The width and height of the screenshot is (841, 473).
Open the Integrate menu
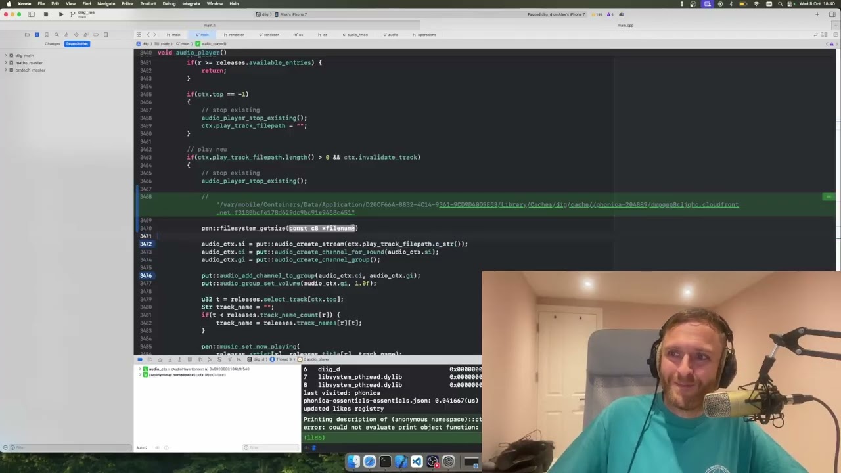coord(191,4)
